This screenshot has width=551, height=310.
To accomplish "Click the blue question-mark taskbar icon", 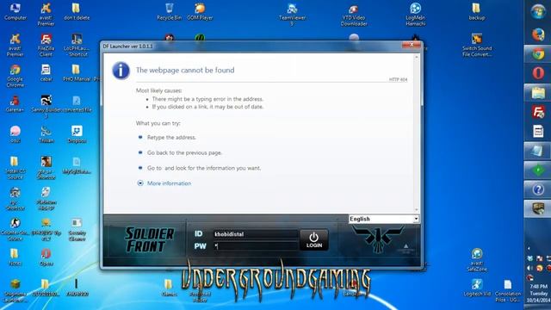I will coord(537,189).
